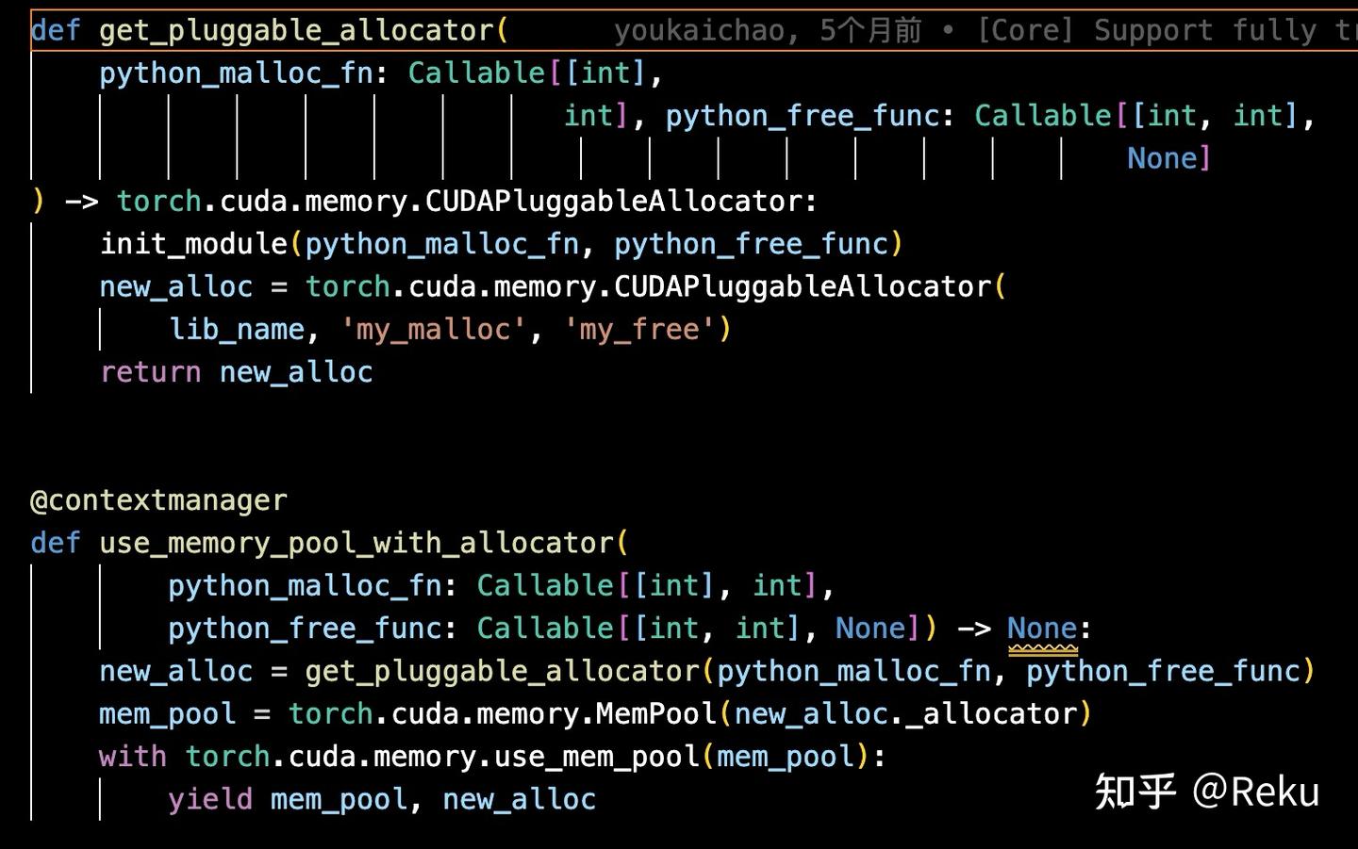Click the use_memory_pool_with_allocator function name
Viewport: 1358px width, 849px height.
(x=356, y=543)
